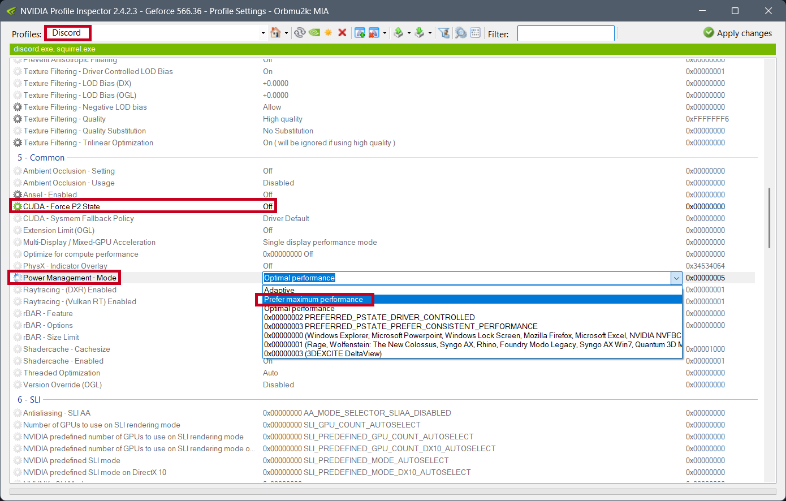Screen dimensions: 786x501
Task: Click the Apply changes button
Action: point(737,33)
